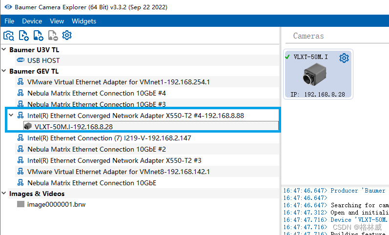Click the IP: 192.168.8.28 text on card
The width and height of the screenshot is (389, 235).
point(318,95)
